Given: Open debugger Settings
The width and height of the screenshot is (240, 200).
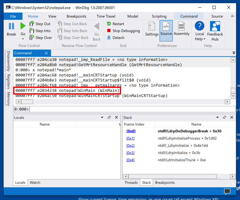Looking at the screenshot, I should [x=152, y=29].
